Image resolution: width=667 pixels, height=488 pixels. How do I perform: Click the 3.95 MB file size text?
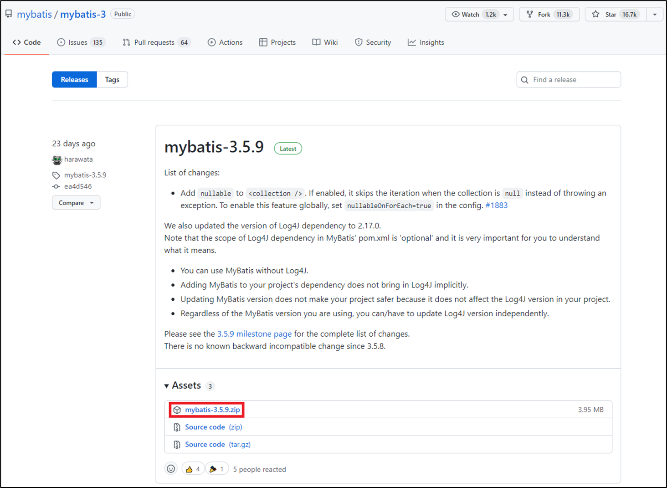click(x=590, y=410)
